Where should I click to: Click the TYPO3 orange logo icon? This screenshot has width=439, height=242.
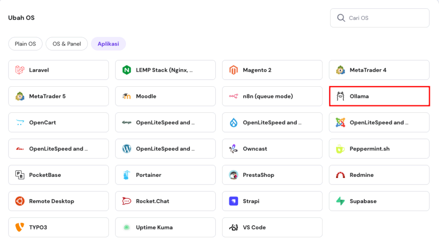(19, 227)
